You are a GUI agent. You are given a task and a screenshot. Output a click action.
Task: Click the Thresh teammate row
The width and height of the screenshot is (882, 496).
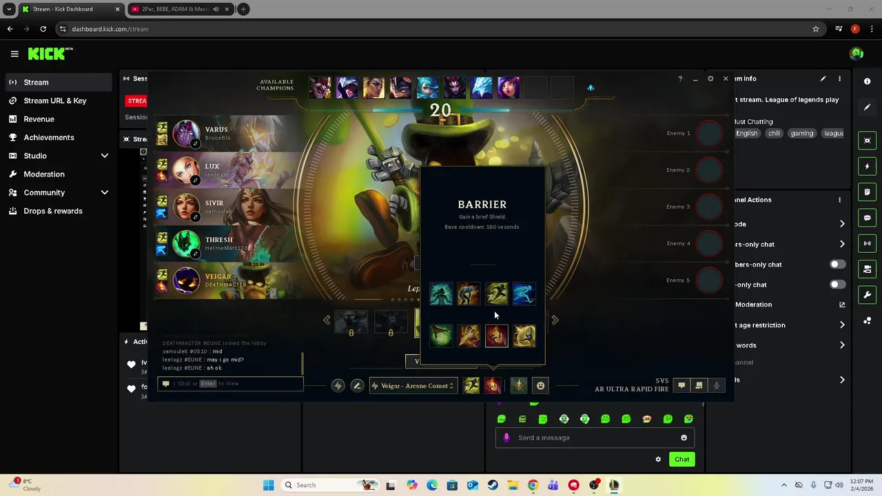point(227,244)
